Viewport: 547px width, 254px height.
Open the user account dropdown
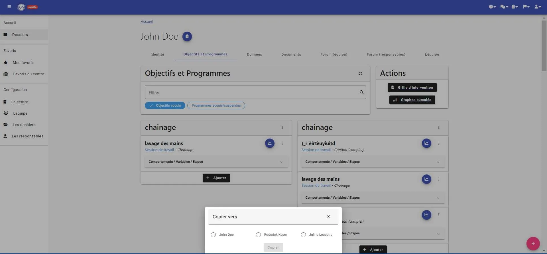(538, 7)
